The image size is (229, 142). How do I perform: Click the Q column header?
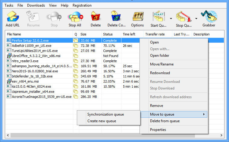point(76,34)
